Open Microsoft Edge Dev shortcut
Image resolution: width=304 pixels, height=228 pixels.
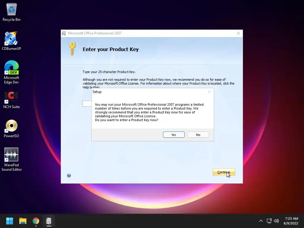coord(12,72)
